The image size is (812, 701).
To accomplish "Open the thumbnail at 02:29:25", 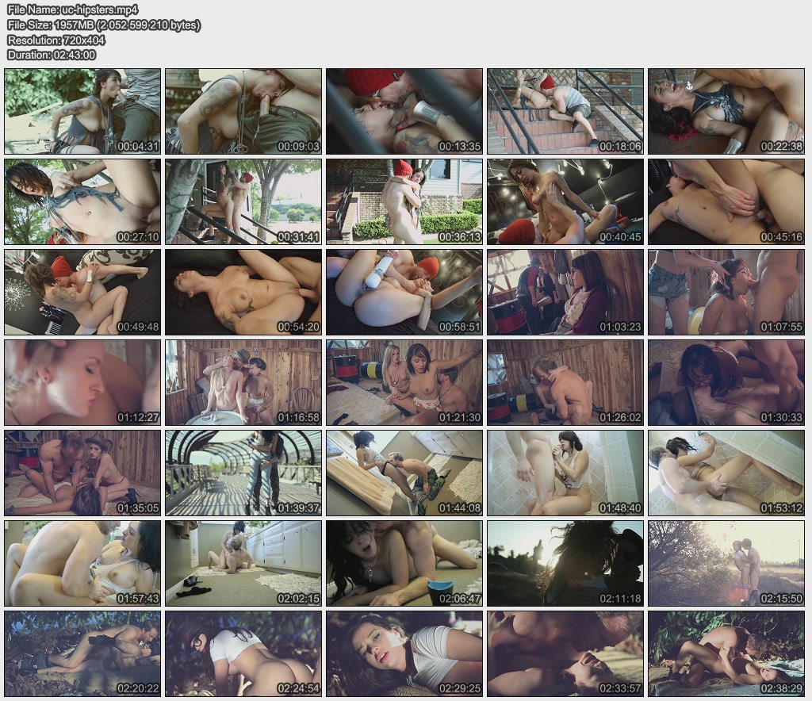I will coord(404,653).
